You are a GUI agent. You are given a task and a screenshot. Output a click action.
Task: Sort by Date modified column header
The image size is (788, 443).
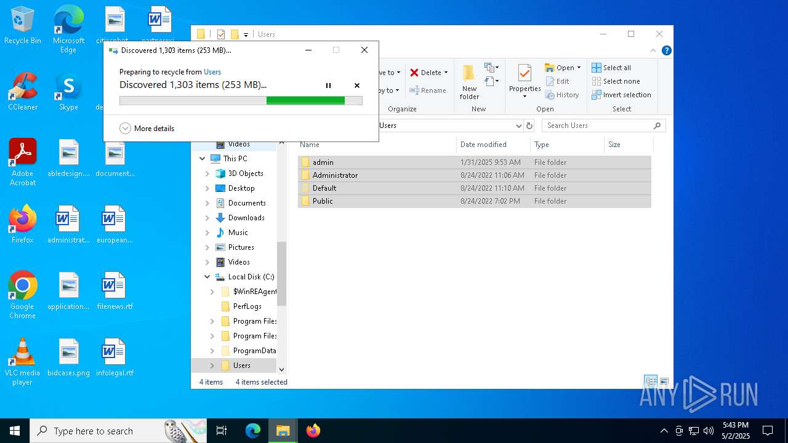[494, 145]
